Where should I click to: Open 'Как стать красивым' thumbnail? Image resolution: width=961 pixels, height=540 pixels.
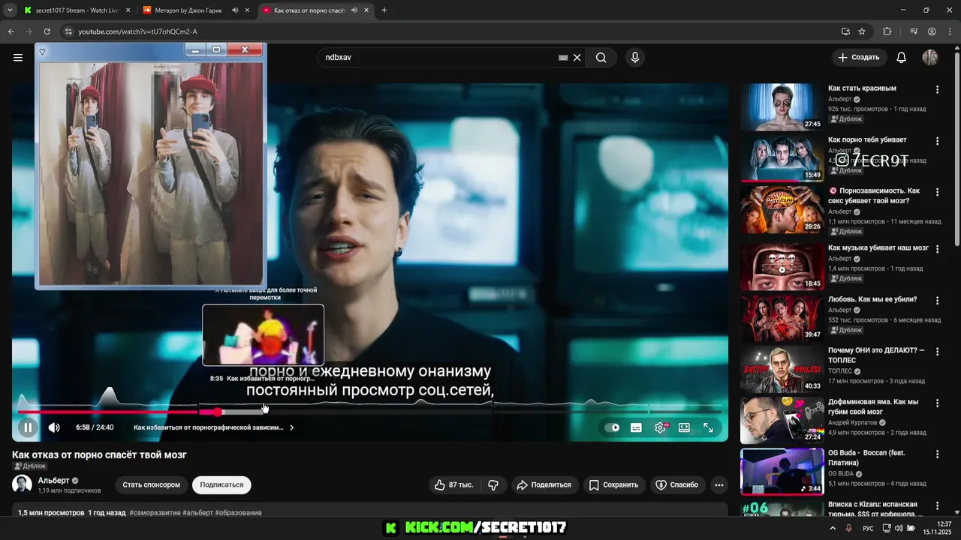(782, 107)
